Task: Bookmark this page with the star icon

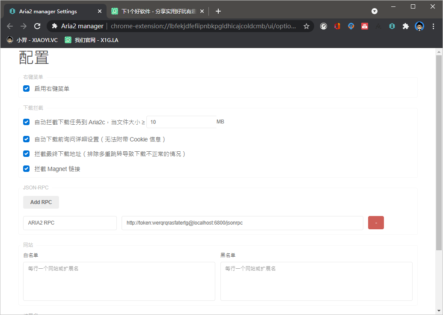Action: (306, 26)
